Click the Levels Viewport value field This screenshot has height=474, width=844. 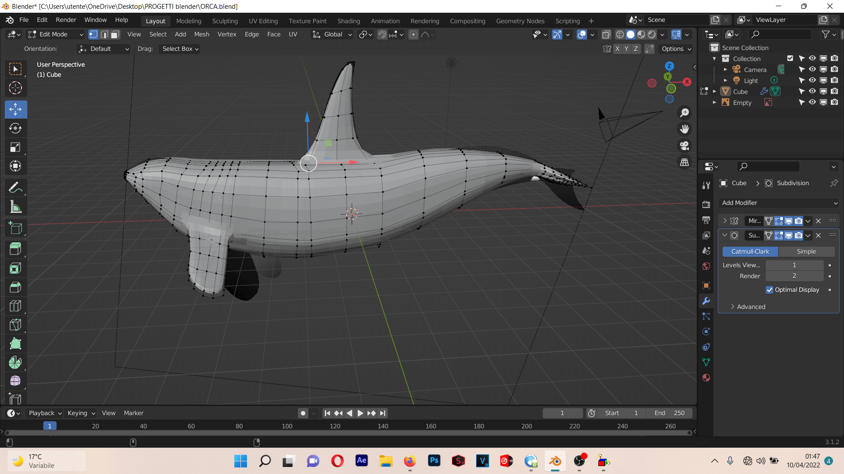794,265
